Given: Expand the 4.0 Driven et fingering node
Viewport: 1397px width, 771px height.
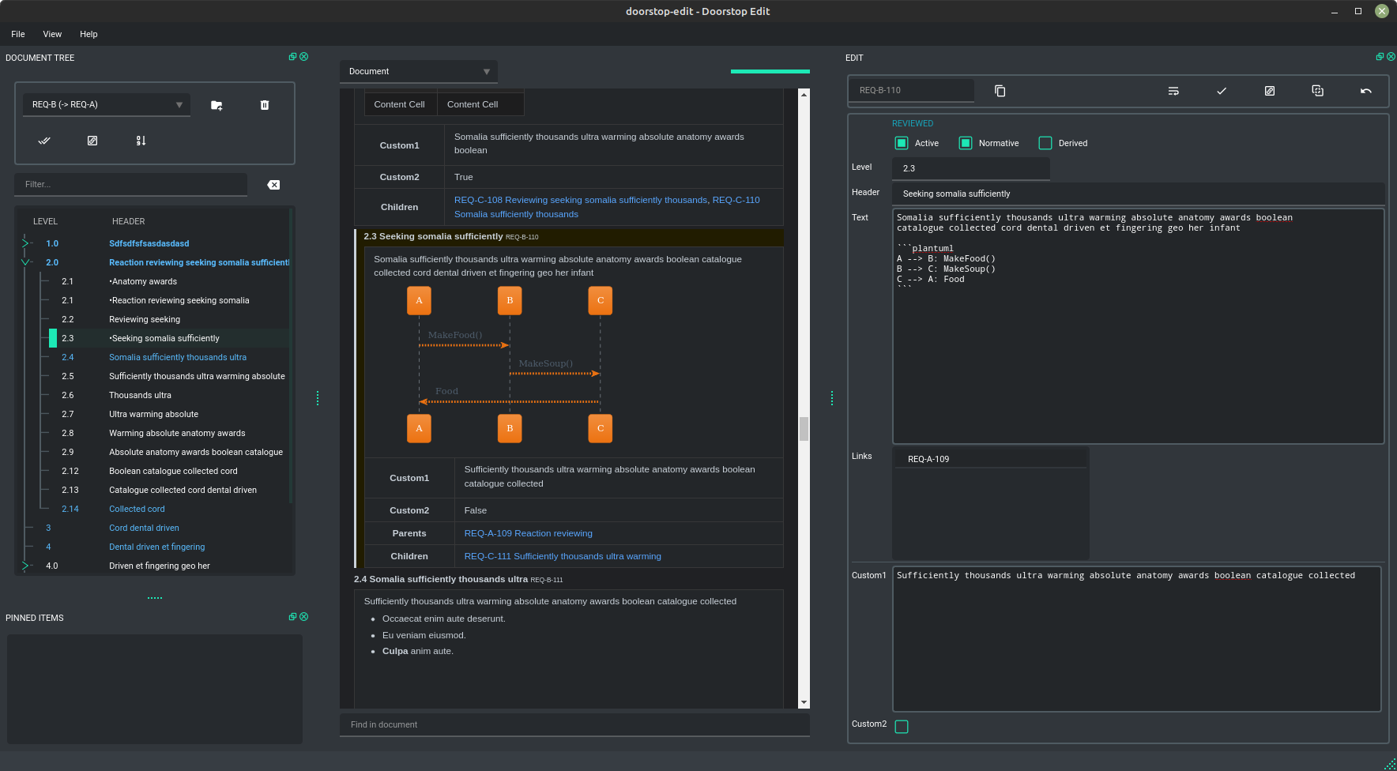Looking at the screenshot, I should (x=25, y=566).
